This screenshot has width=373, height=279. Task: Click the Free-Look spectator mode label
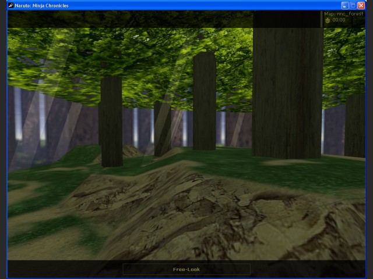(x=186, y=269)
